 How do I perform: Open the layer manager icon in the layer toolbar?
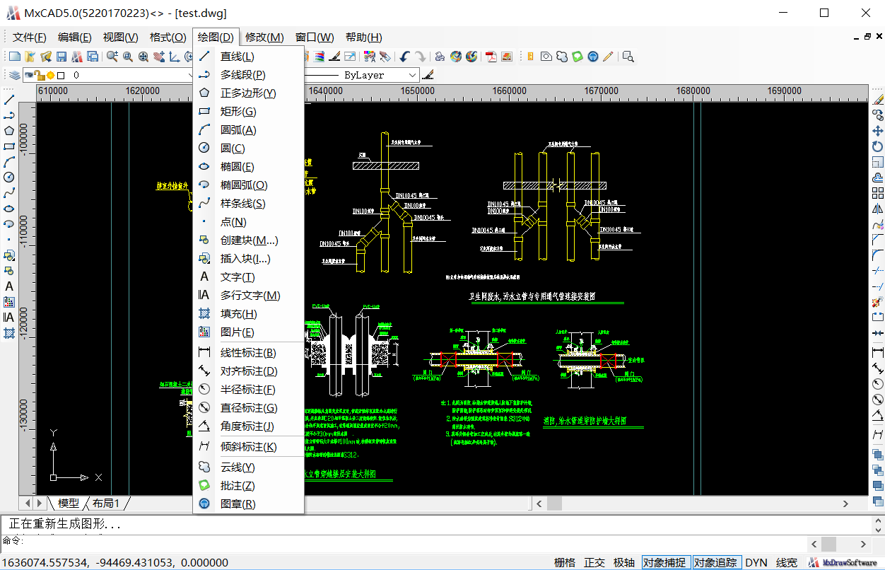(15, 74)
